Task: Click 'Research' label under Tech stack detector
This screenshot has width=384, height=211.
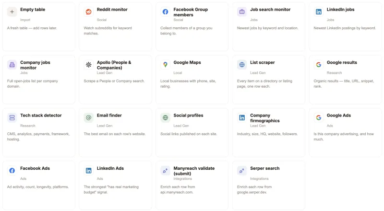Action: click(x=28, y=126)
